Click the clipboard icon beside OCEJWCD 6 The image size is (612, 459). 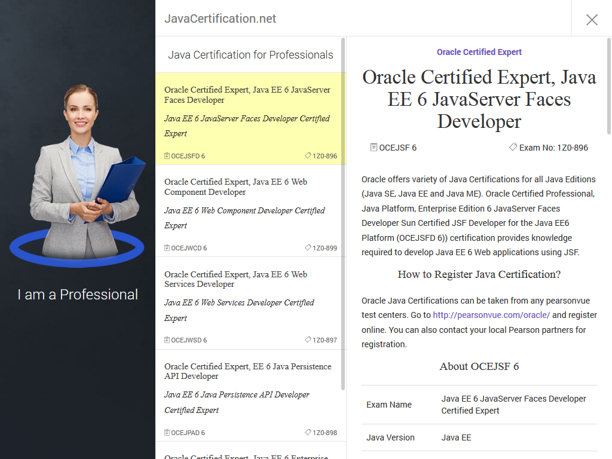click(x=166, y=247)
